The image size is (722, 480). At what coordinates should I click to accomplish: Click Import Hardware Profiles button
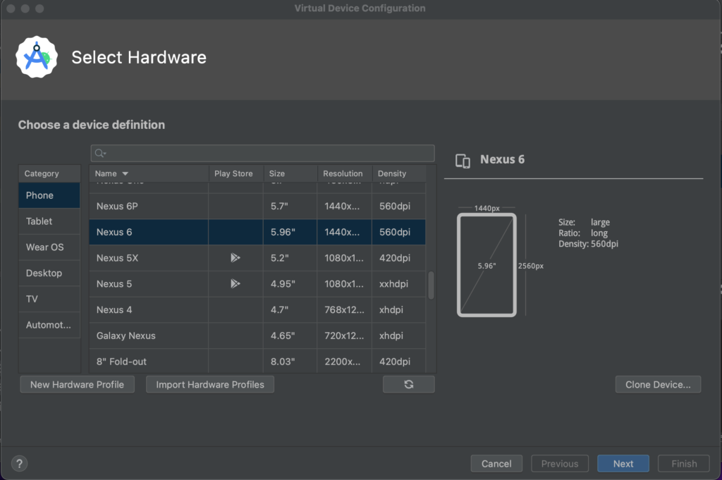coord(210,384)
